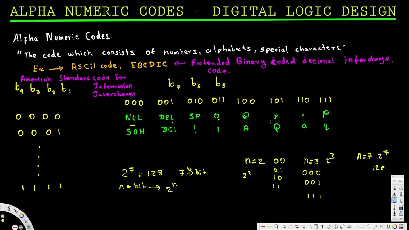The width and height of the screenshot is (409, 230).
Task: Open the Draw Shapes tool in toolbar
Action: (x=374, y=226)
